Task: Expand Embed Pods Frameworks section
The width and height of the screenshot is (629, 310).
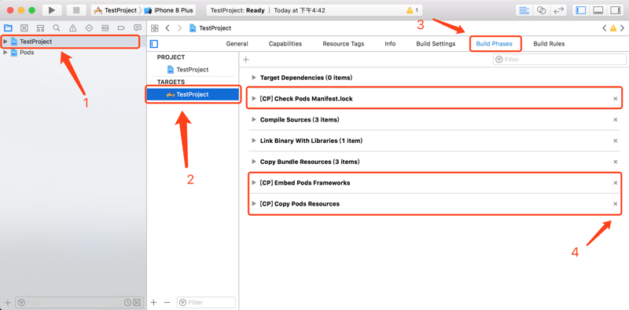Action: tap(253, 183)
